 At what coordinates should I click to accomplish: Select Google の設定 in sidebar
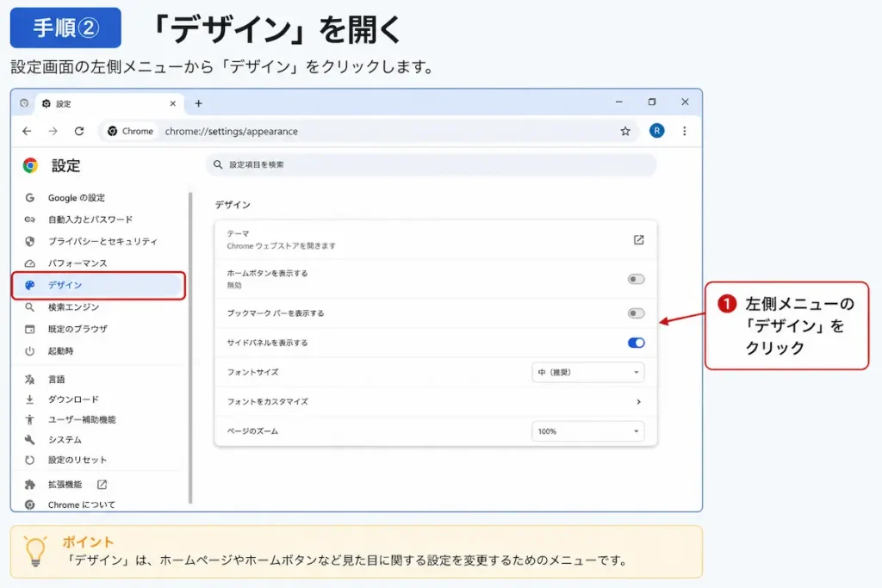[77, 197]
